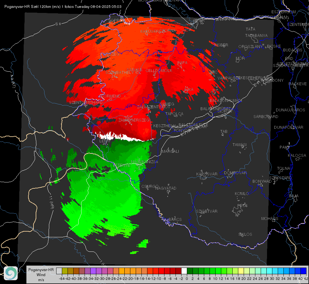The width and height of the screenshot is (309, 284).
Task: Select the TOLNA label
Action: tap(283, 169)
